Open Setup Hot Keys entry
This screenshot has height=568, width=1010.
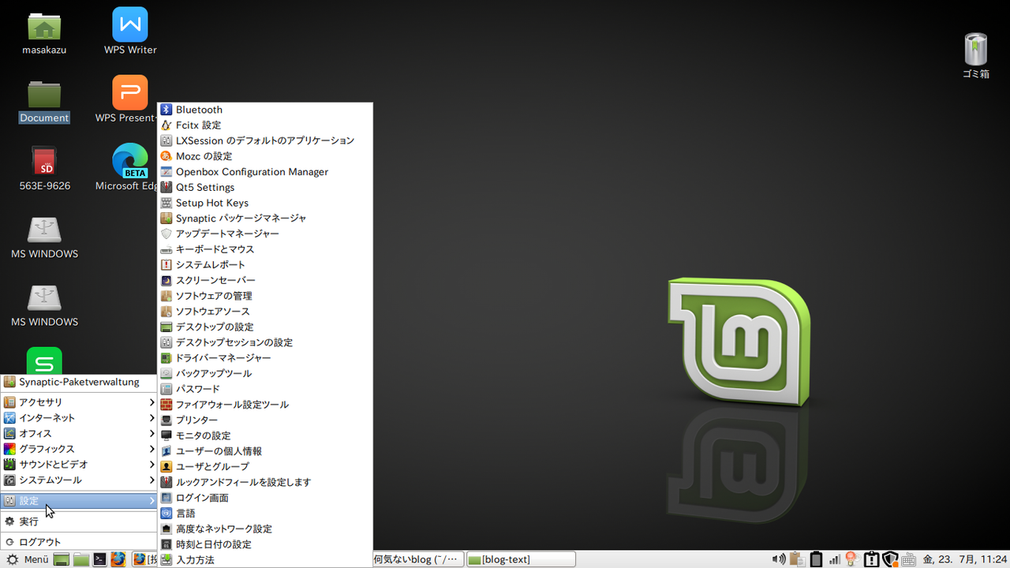pyautogui.click(x=265, y=203)
